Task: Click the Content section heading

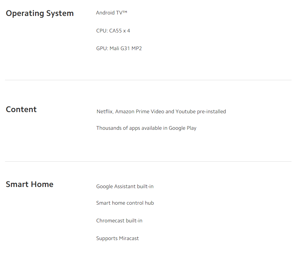Action: pos(21,109)
